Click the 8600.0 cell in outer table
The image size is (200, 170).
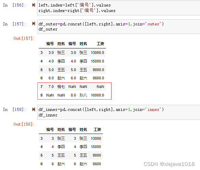point(98,78)
